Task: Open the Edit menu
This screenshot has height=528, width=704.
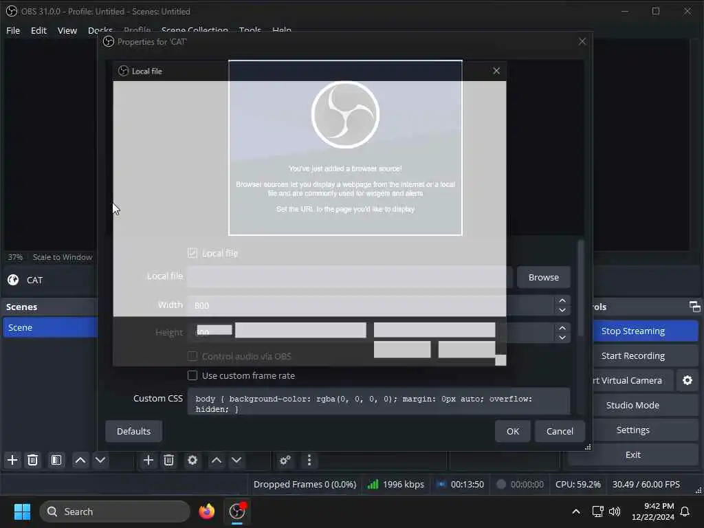Action: pos(38,30)
